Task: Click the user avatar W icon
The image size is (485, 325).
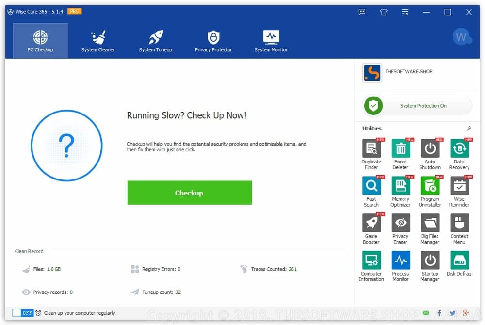Action: tap(462, 37)
